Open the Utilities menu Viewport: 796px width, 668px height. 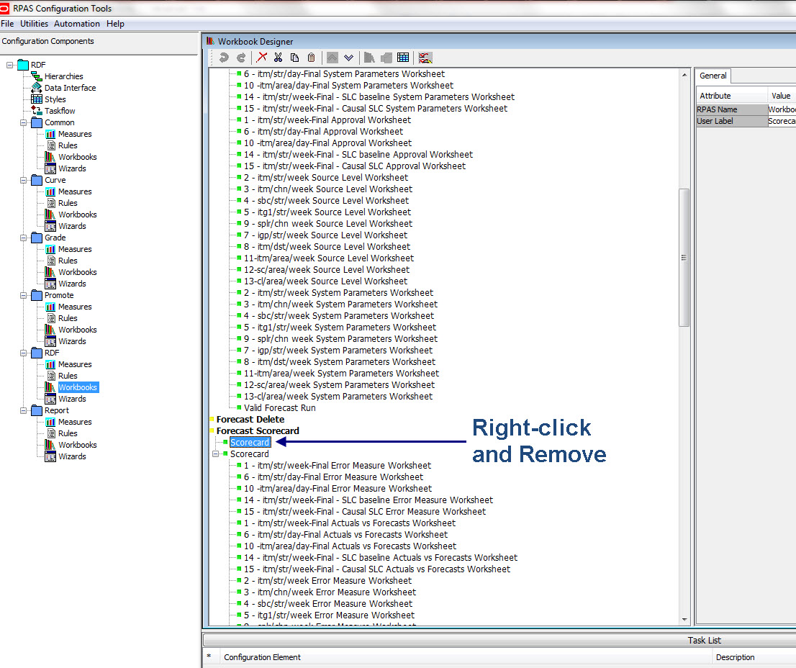(x=34, y=24)
